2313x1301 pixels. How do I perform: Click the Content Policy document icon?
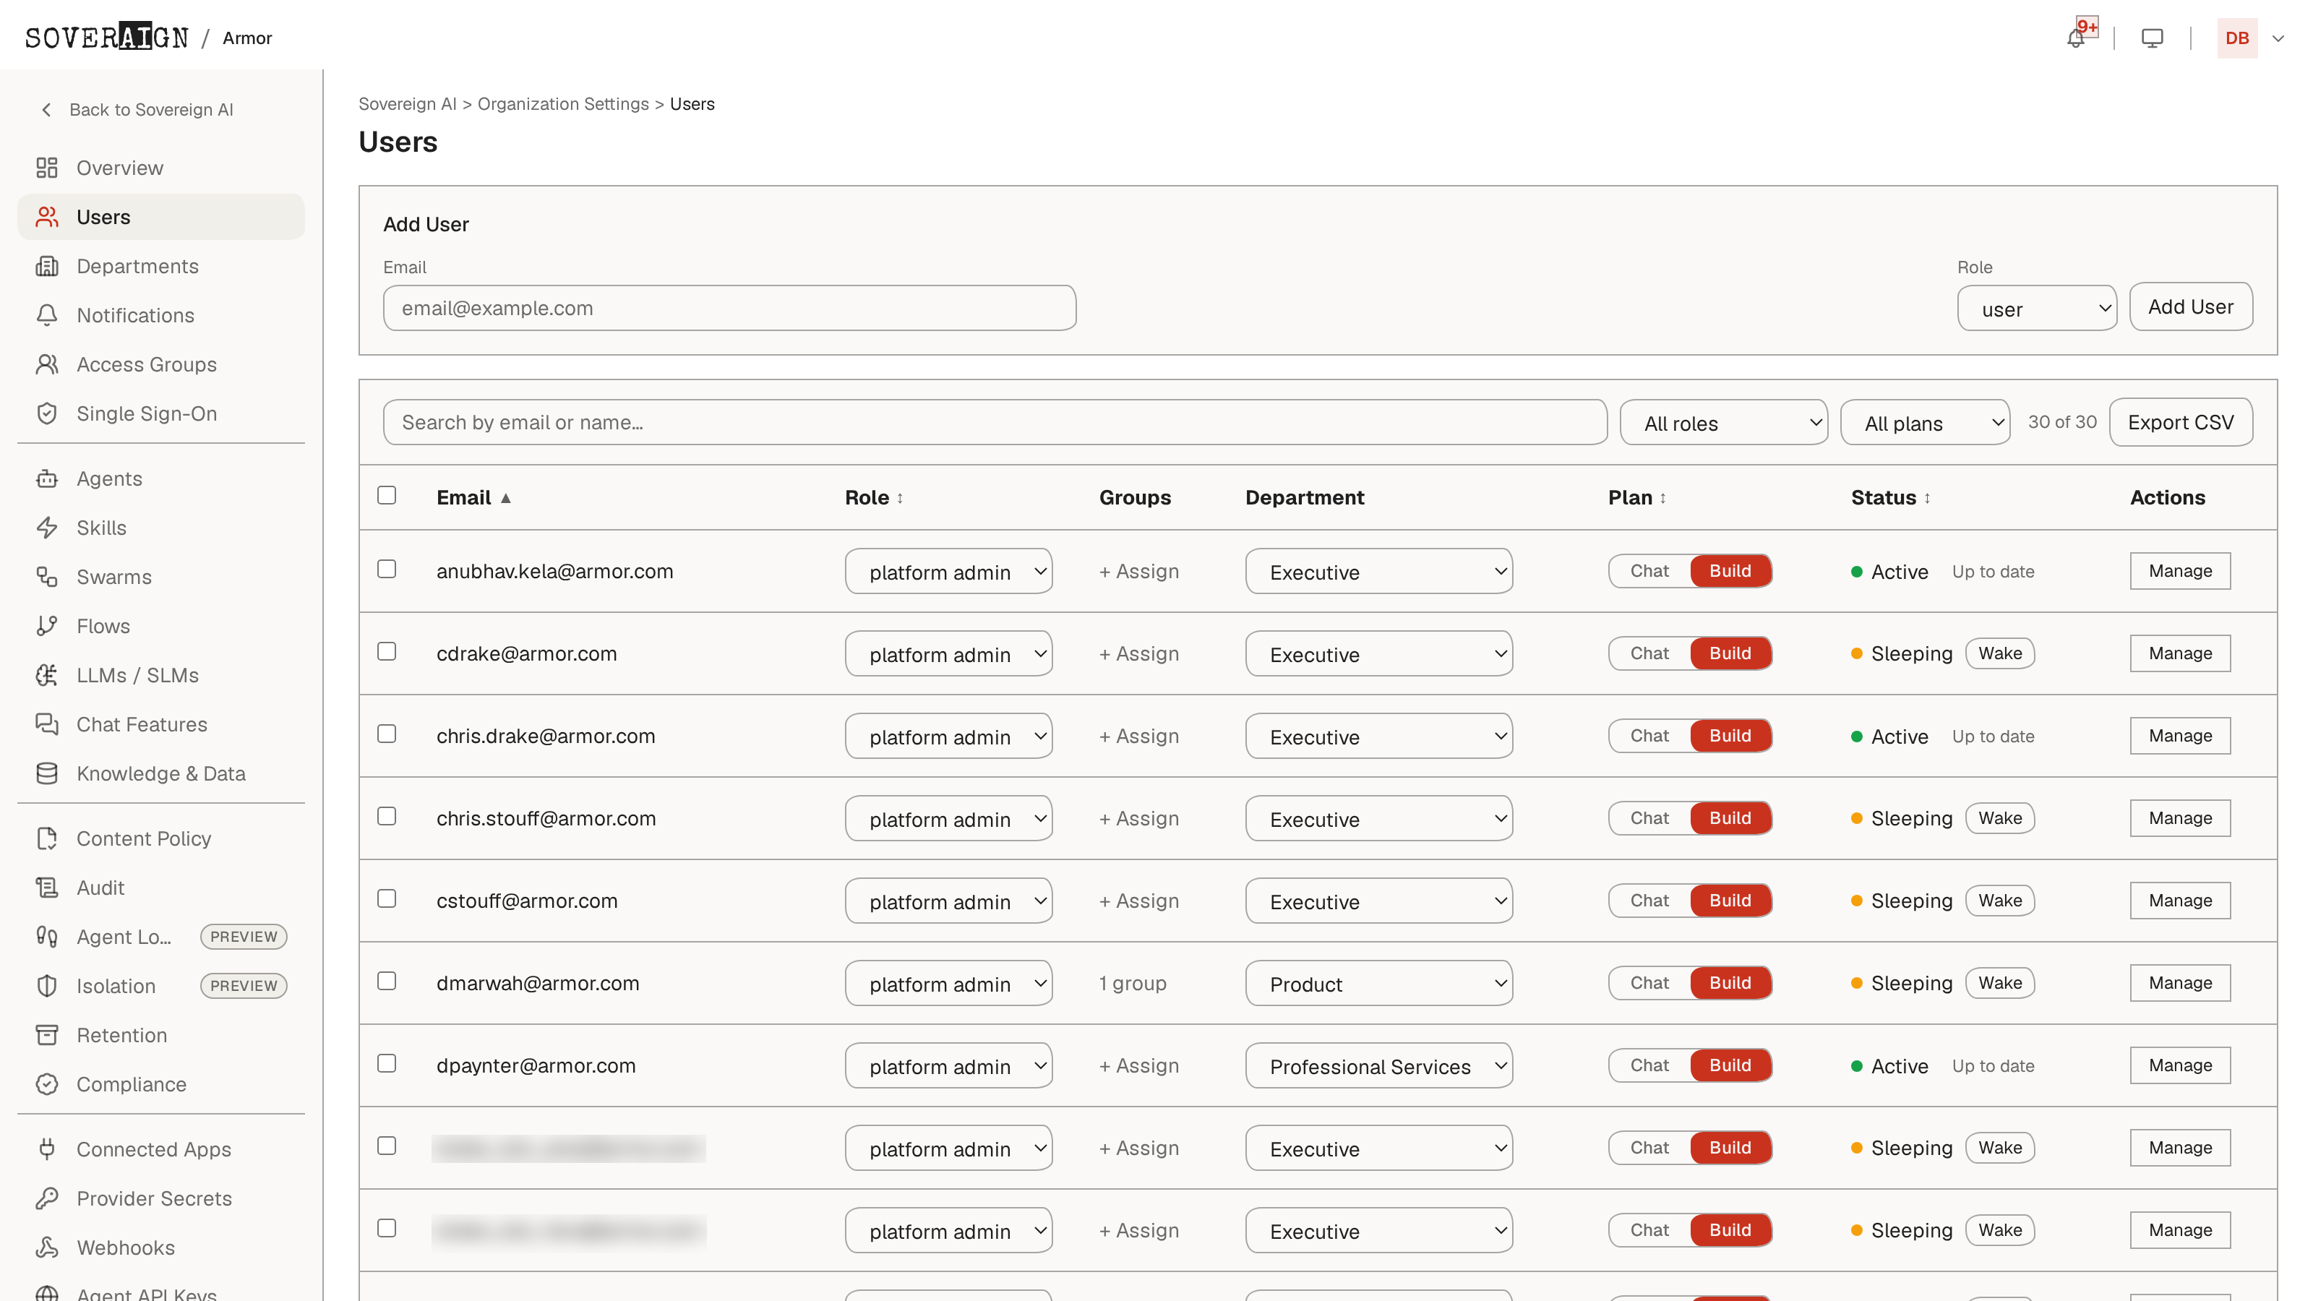[x=47, y=838]
